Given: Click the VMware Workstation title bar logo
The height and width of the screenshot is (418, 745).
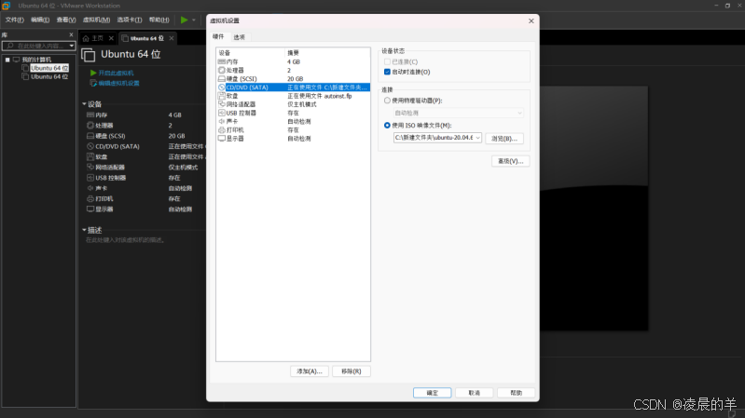Looking at the screenshot, I should (7, 6).
